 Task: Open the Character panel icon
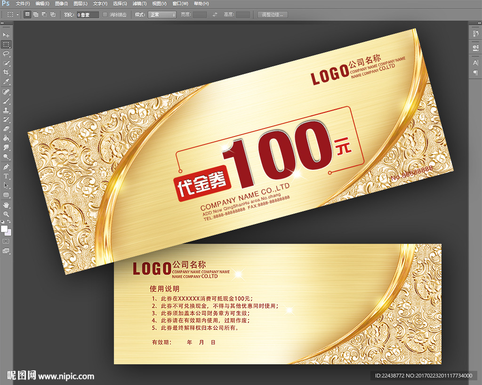475,63
